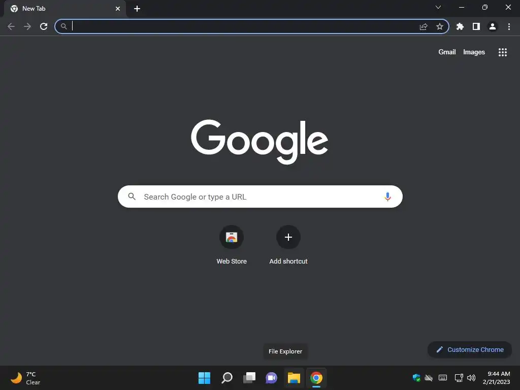The width and height of the screenshot is (520, 390).
Task: Click the volume speaker tray icon
Action: pyautogui.click(x=471, y=378)
